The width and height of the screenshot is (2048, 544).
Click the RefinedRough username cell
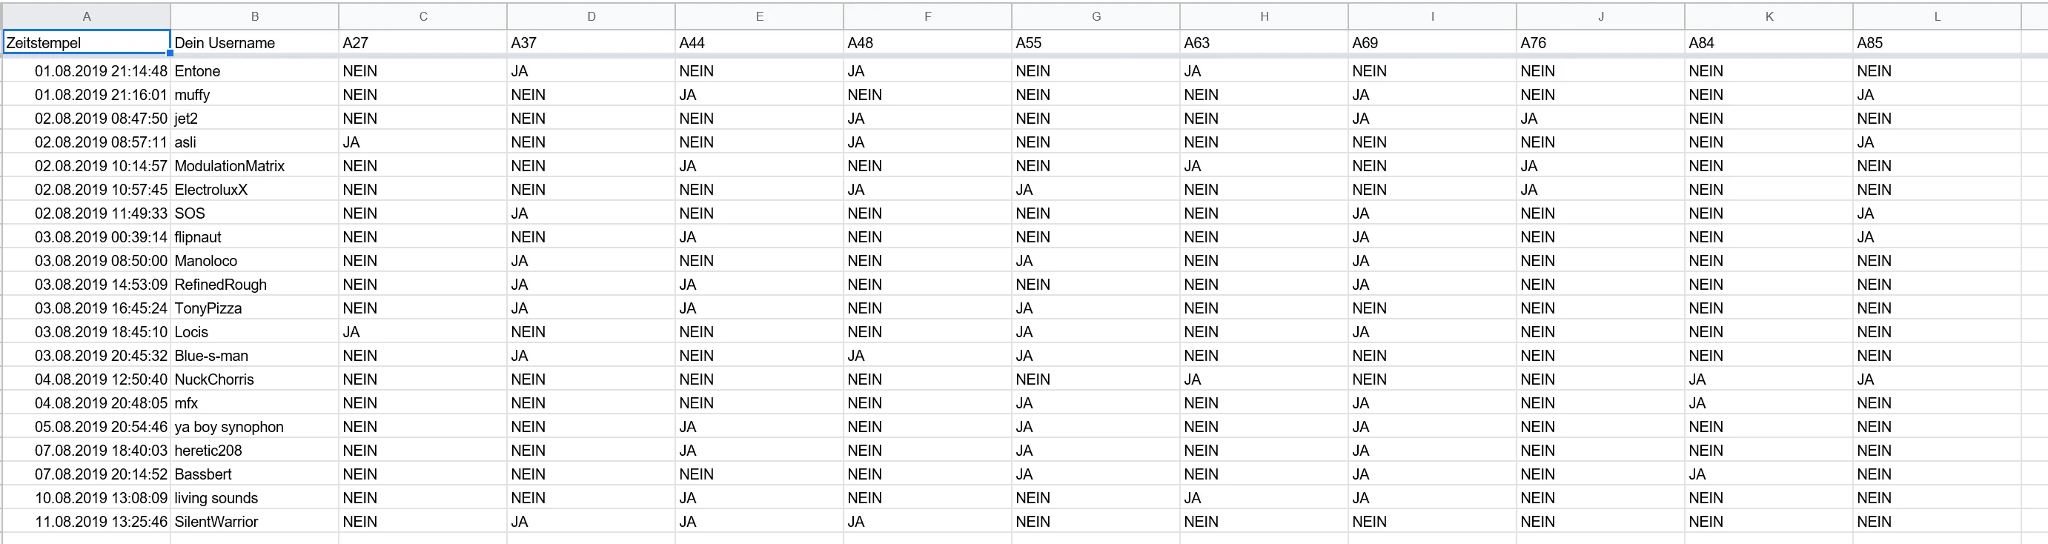coord(254,284)
